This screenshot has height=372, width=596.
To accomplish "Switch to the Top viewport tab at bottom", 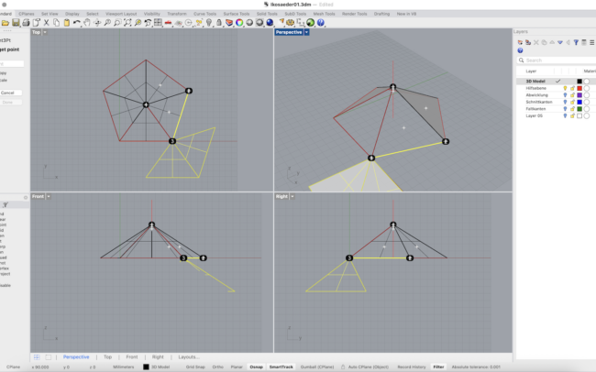I will [x=108, y=357].
